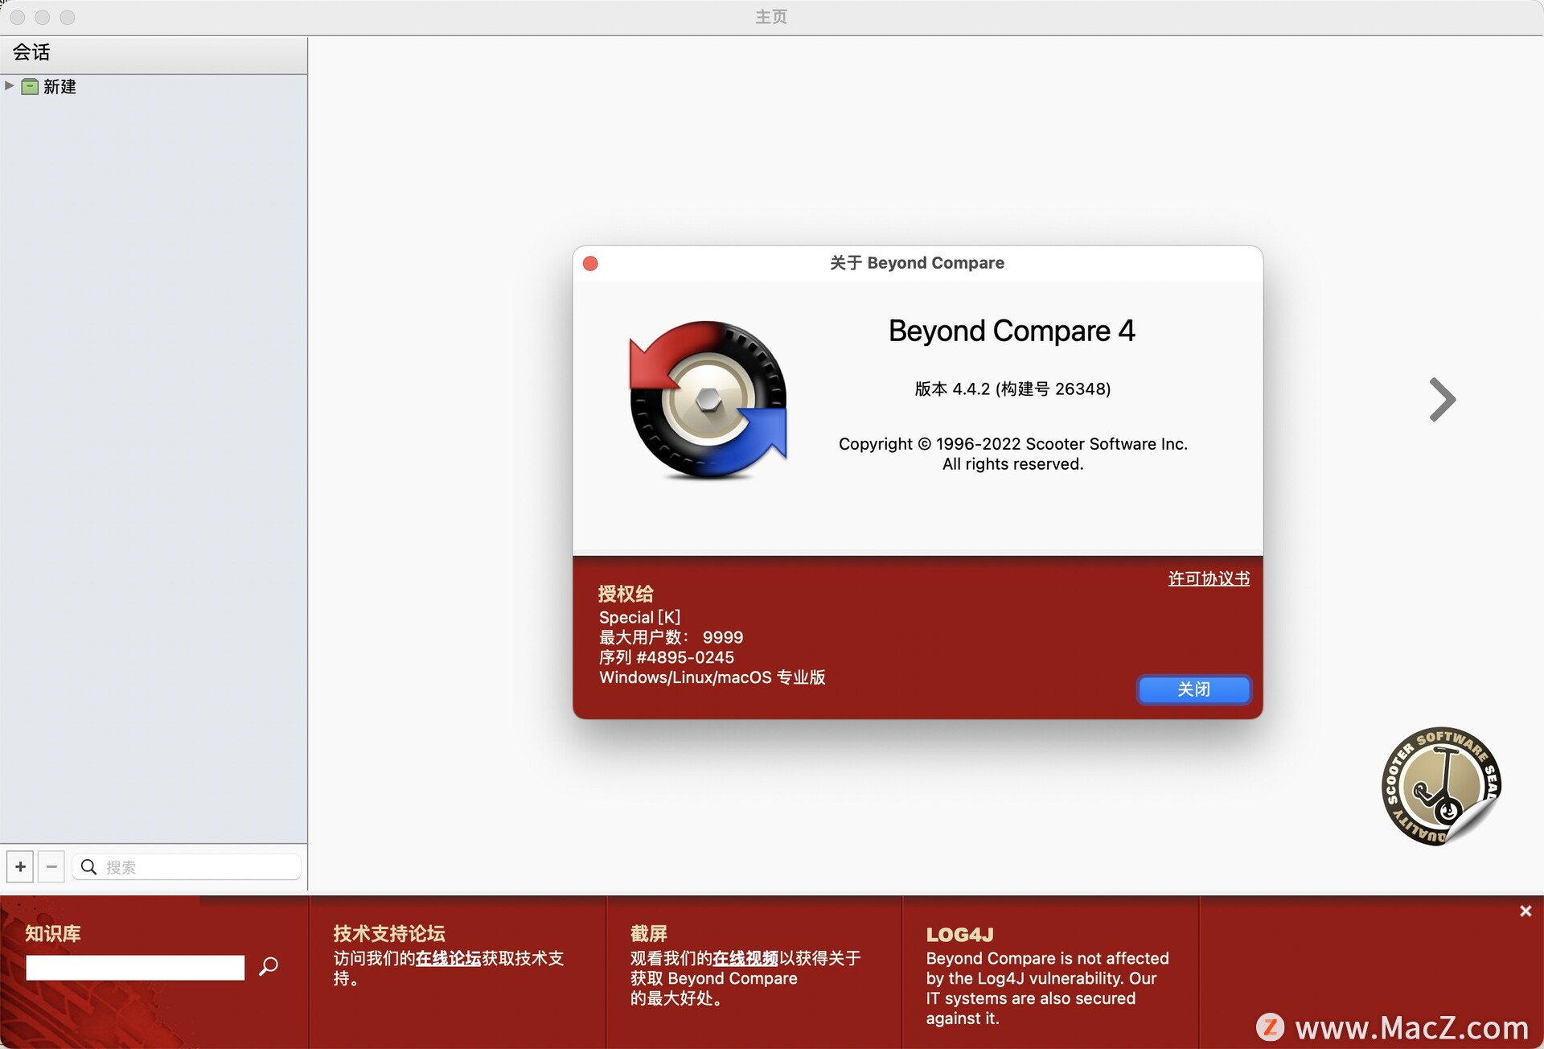
Task: Click the magnifier icon in session search
Action: tap(89, 866)
